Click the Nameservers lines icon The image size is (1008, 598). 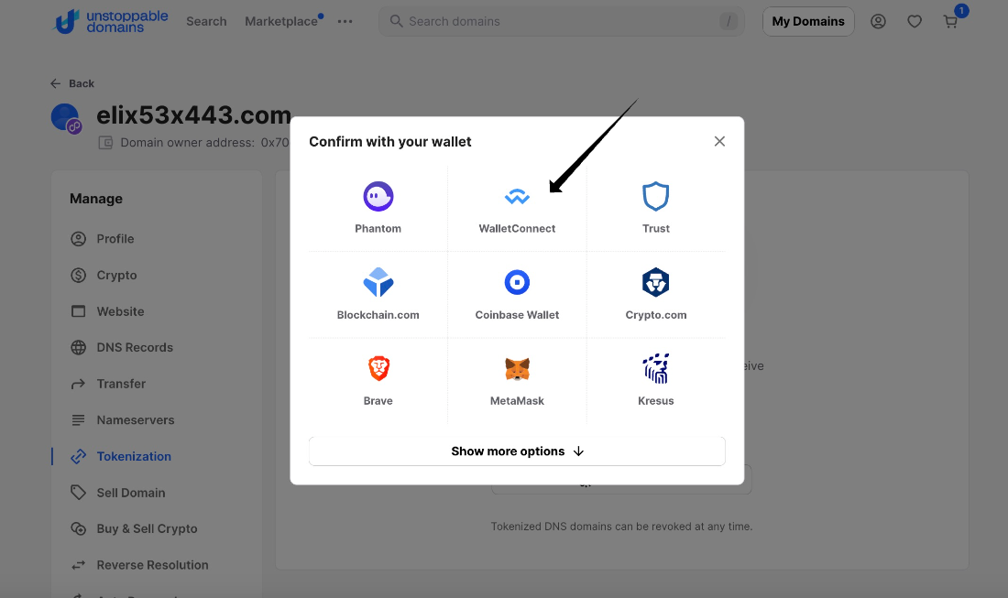(x=79, y=420)
